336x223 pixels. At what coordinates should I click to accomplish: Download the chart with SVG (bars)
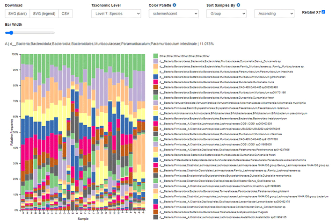pos(17,14)
